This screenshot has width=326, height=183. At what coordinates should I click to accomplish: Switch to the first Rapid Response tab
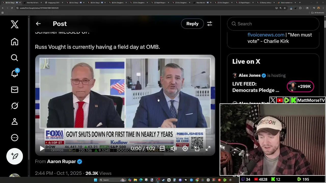[x=160, y=3]
